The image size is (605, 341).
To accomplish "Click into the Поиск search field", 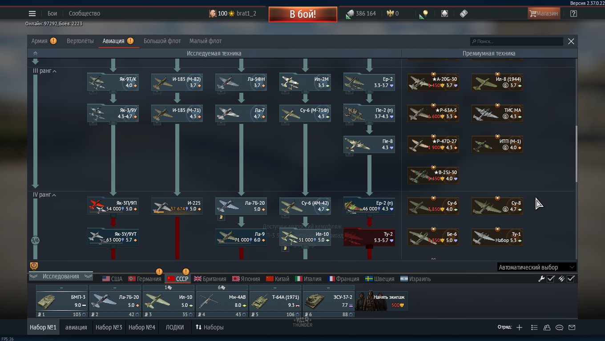I will click(517, 41).
